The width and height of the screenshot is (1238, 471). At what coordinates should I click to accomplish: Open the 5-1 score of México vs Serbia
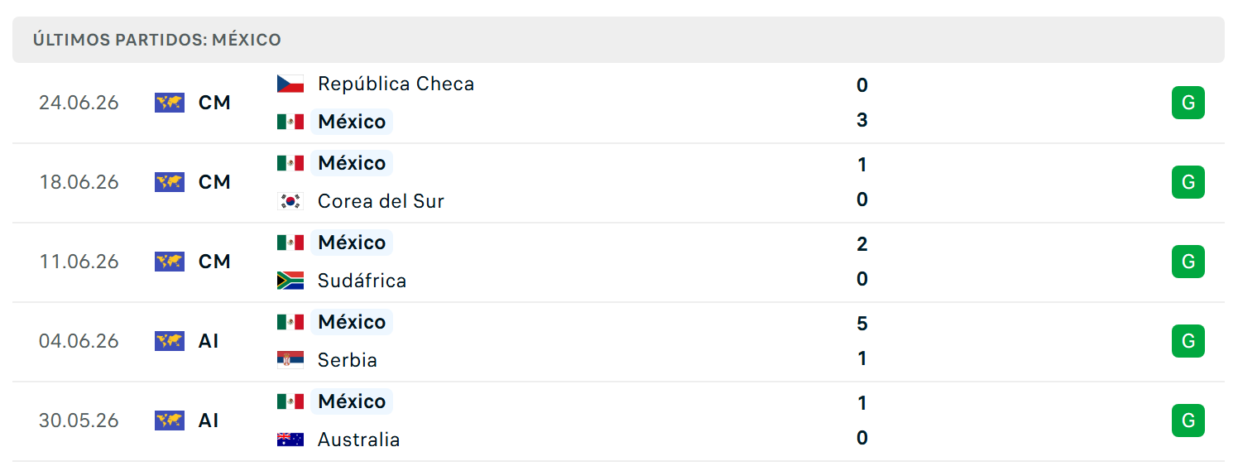862,341
